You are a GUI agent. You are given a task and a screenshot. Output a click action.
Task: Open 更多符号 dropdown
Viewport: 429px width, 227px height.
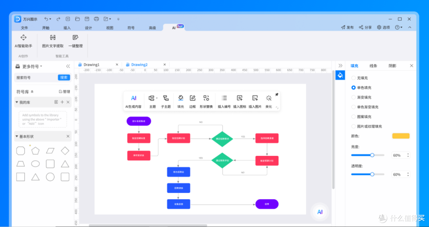32,66
